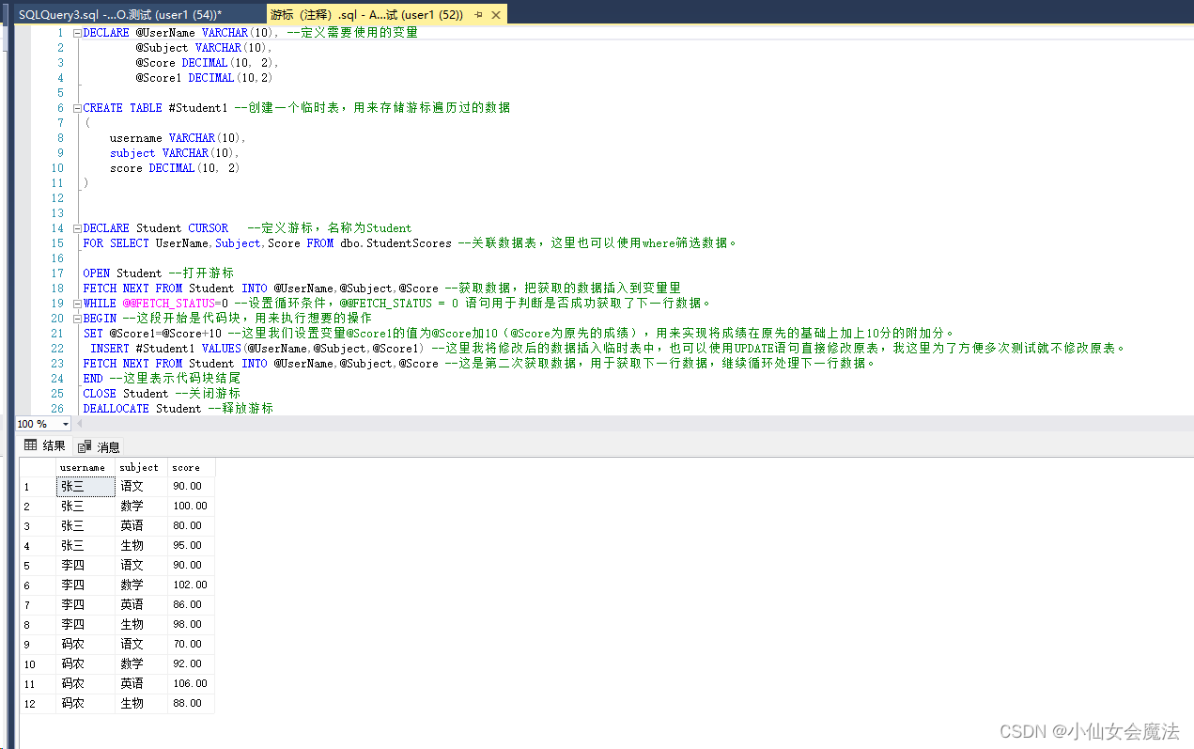The height and width of the screenshot is (749, 1194).
Task: Open the 消息 messages tab
Action: click(101, 446)
